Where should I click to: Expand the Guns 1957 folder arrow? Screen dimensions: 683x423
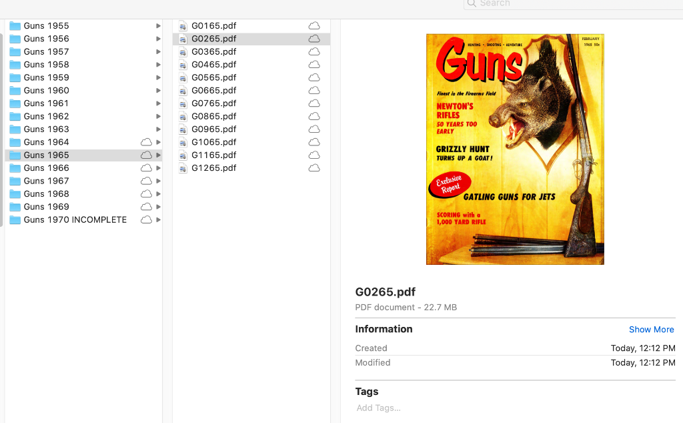click(x=159, y=52)
